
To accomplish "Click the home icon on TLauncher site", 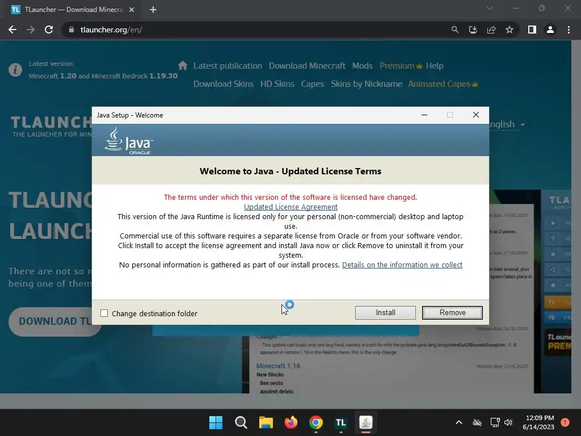I will (183, 66).
